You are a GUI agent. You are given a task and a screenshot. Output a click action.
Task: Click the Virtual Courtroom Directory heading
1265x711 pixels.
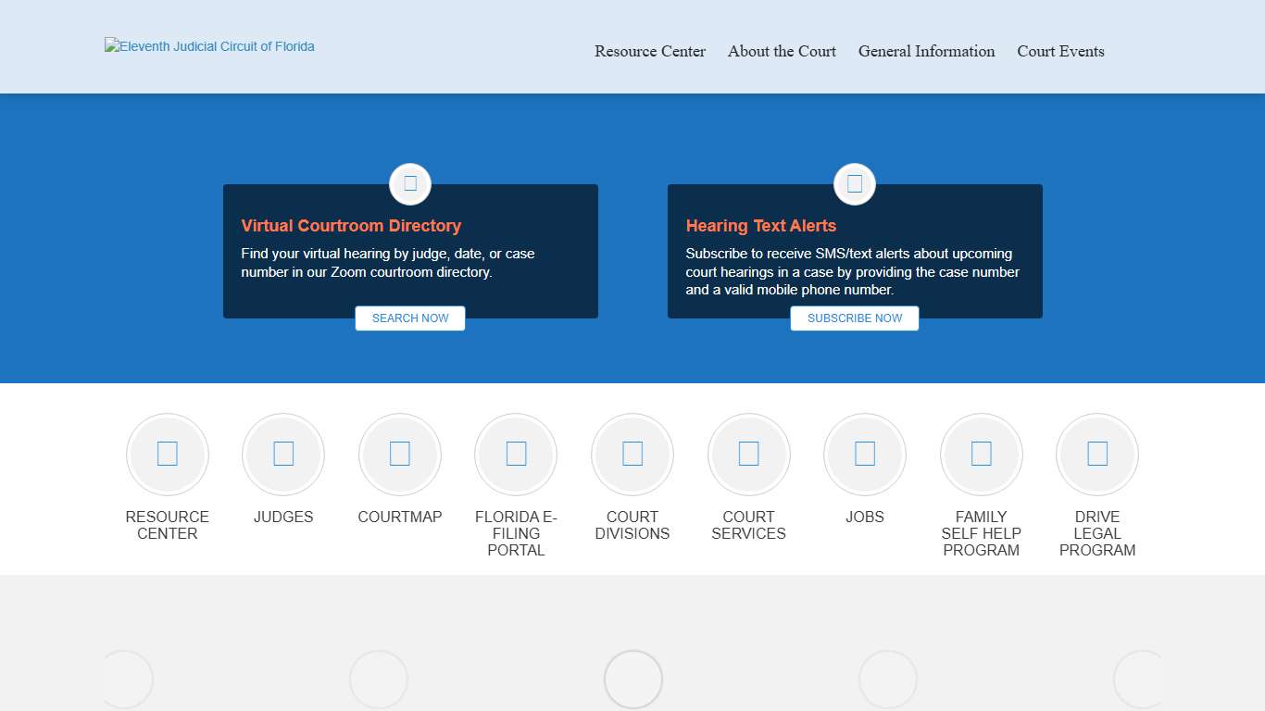(x=351, y=226)
